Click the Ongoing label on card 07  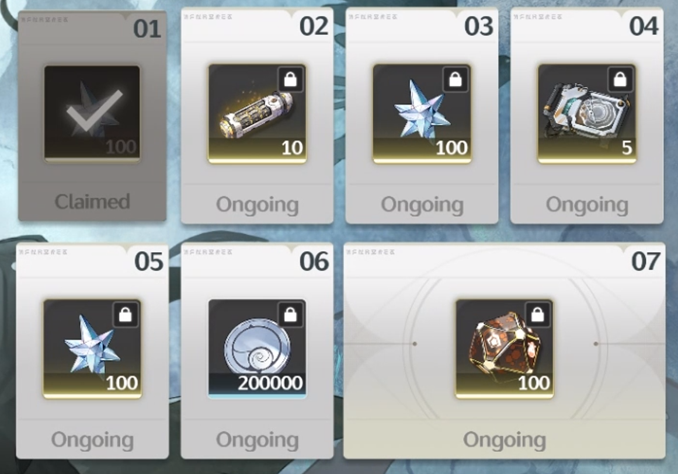[505, 440]
